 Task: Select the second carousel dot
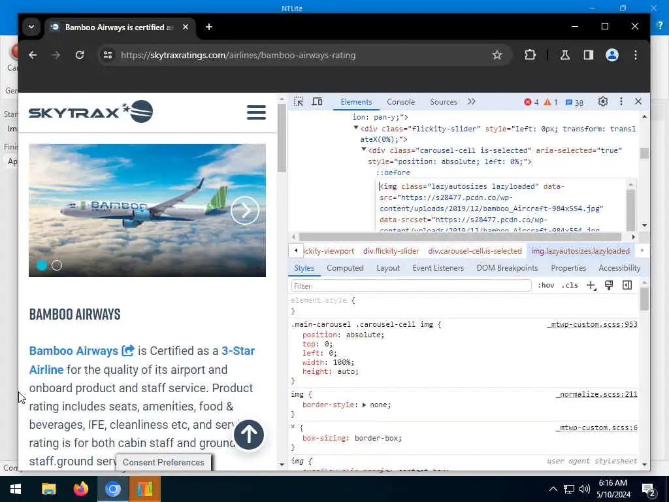[57, 265]
